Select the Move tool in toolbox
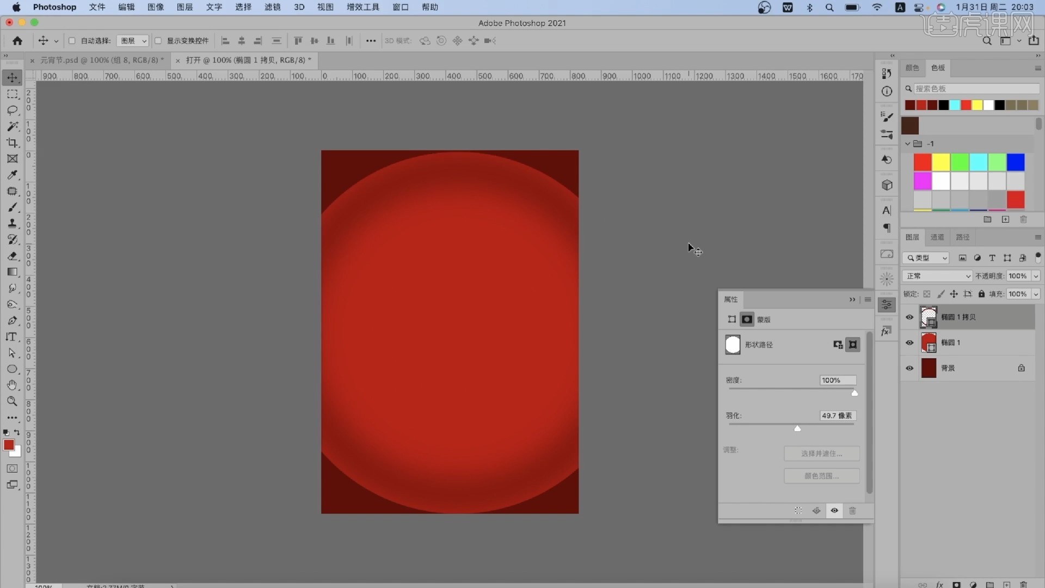The width and height of the screenshot is (1045, 588). (12, 78)
